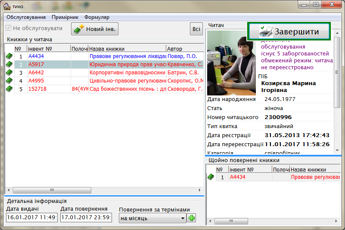Open the 'Примірник' menu

point(65,17)
